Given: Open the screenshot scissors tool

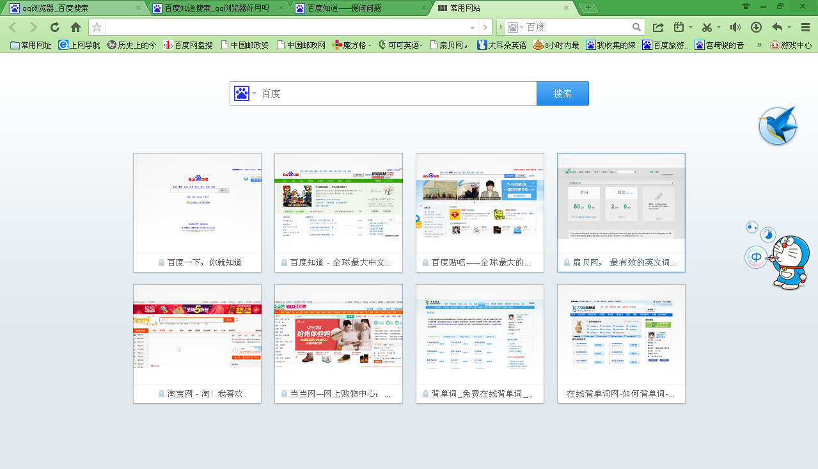Looking at the screenshot, I should 706,27.
